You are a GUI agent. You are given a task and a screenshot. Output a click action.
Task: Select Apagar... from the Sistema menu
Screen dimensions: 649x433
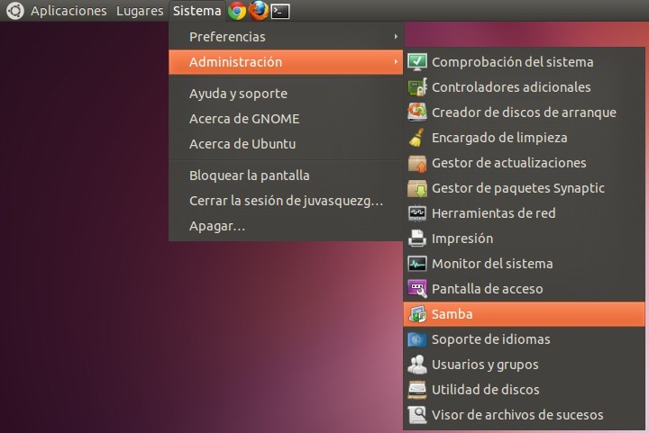click(286, 226)
